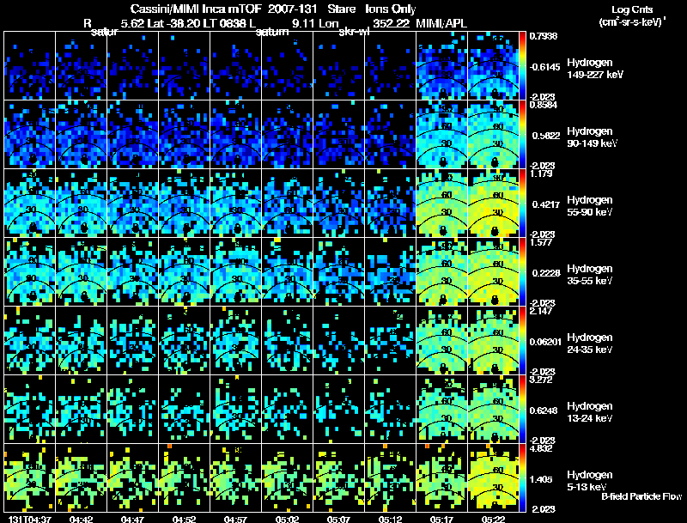687x523 pixels.
Task: Select the 35-55 keV panel at 04:57
Action: tap(235, 271)
